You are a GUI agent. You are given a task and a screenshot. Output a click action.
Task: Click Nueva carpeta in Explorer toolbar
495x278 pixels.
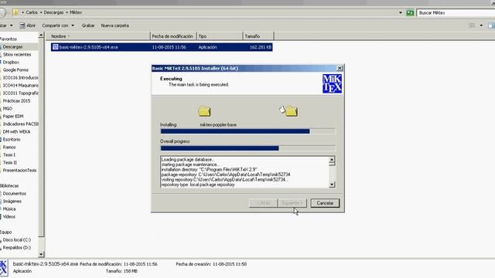(115, 25)
